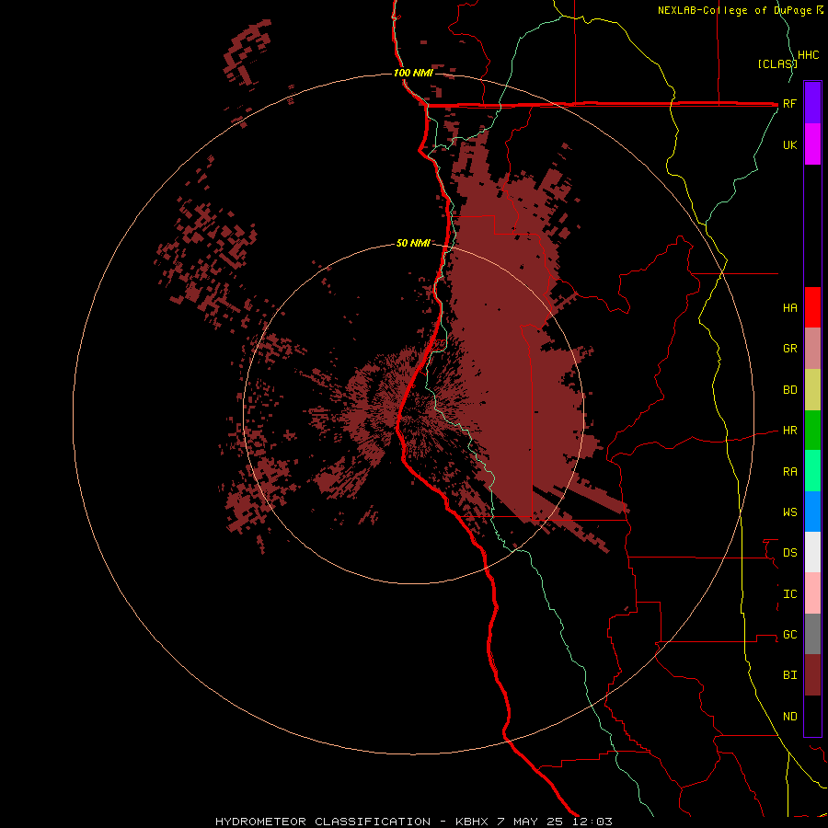This screenshot has width=828, height=828.
Task: Click the 'RA' legend label
Action: point(789,472)
